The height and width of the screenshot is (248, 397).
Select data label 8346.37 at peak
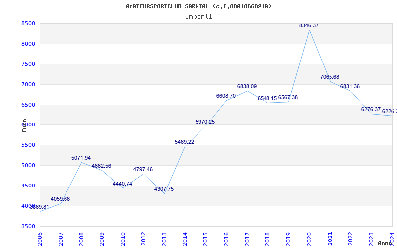click(x=309, y=25)
